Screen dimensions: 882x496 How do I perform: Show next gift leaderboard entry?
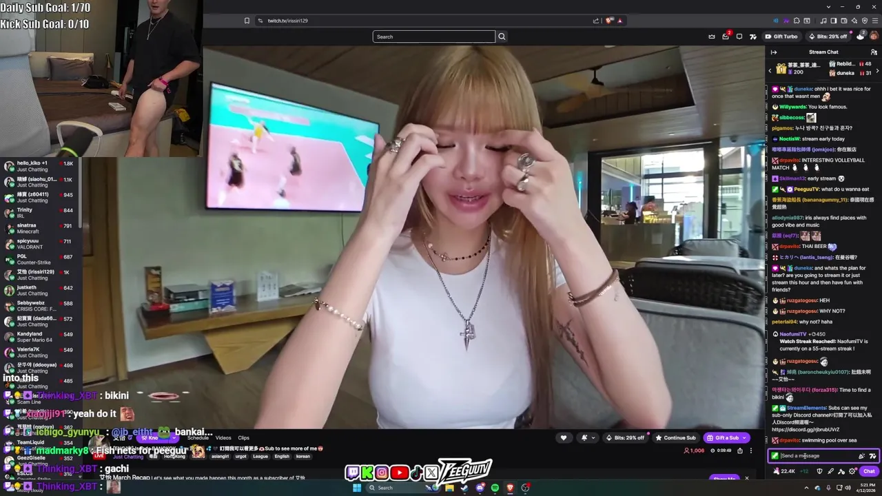(x=877, y=71)
